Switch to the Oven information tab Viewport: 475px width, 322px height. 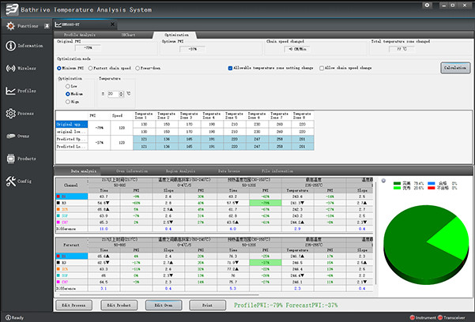coord(132,171)
